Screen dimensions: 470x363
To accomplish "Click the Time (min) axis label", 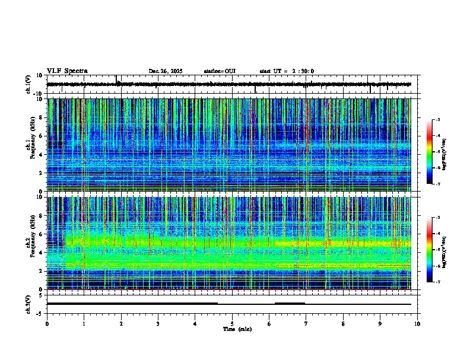I will click(237, 329).
